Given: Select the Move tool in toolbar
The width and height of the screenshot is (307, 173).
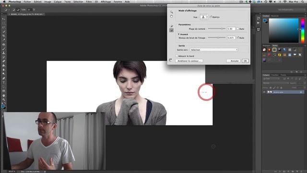Looking at the screenshot, I should click(3, 19).
